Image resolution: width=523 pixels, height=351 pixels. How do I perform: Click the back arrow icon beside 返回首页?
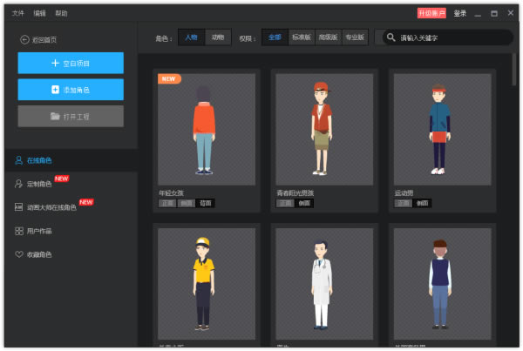tap(24, 40)
